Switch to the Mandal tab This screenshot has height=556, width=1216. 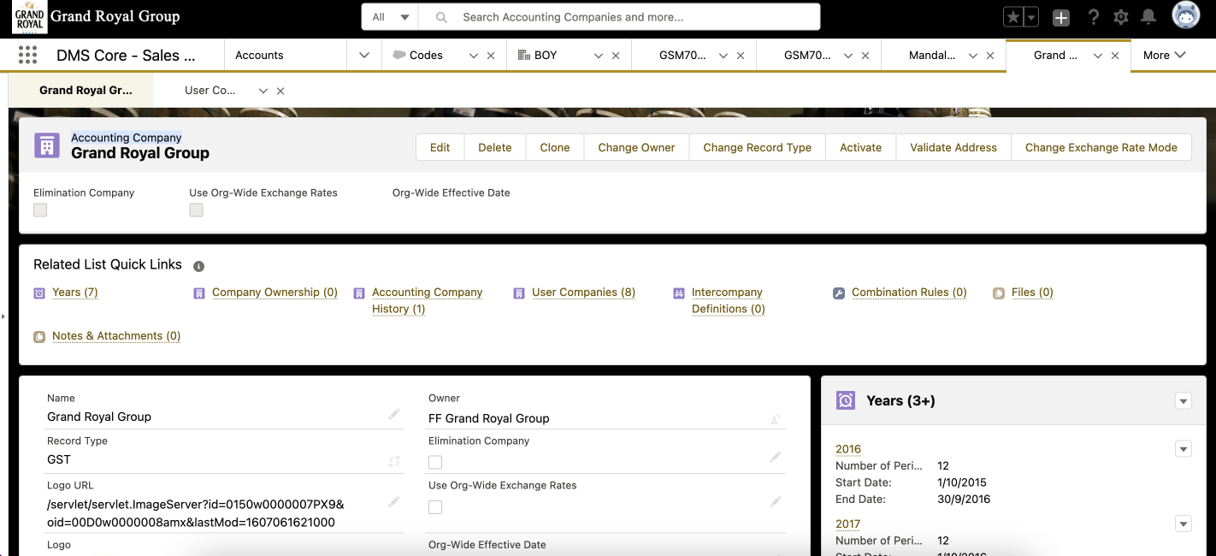click(932, 55)
